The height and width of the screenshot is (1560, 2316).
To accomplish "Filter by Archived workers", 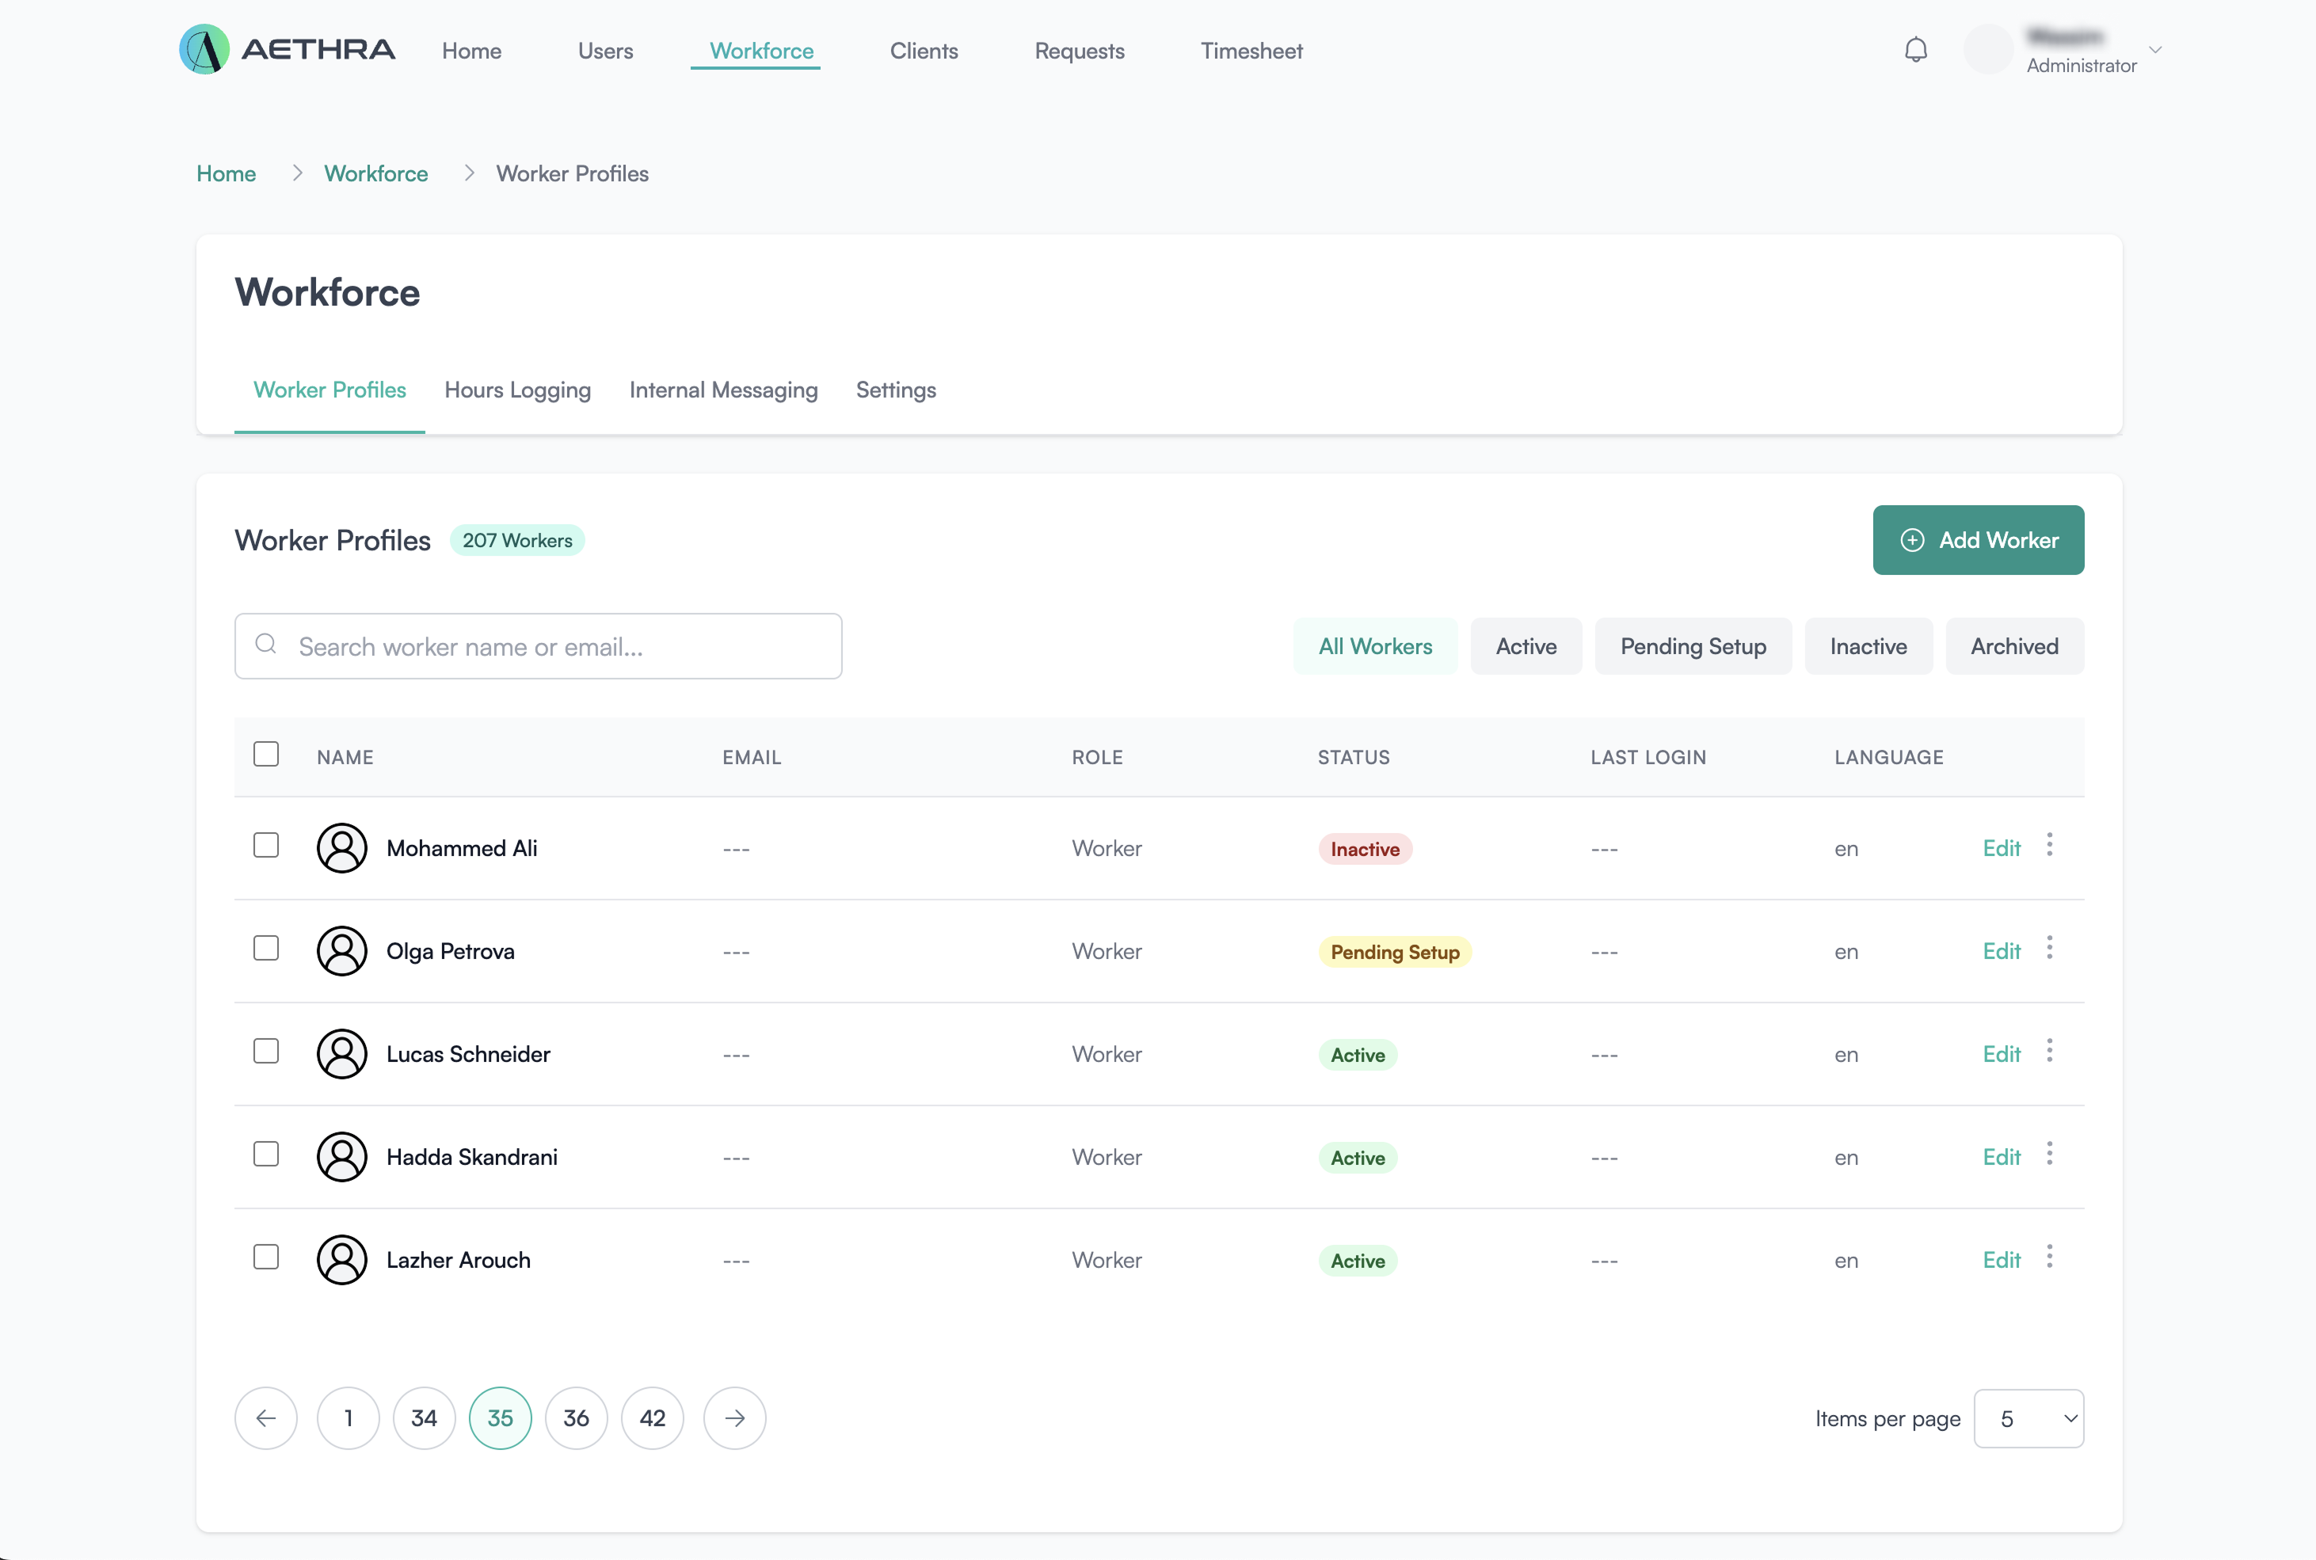I will click(2014, 647).
